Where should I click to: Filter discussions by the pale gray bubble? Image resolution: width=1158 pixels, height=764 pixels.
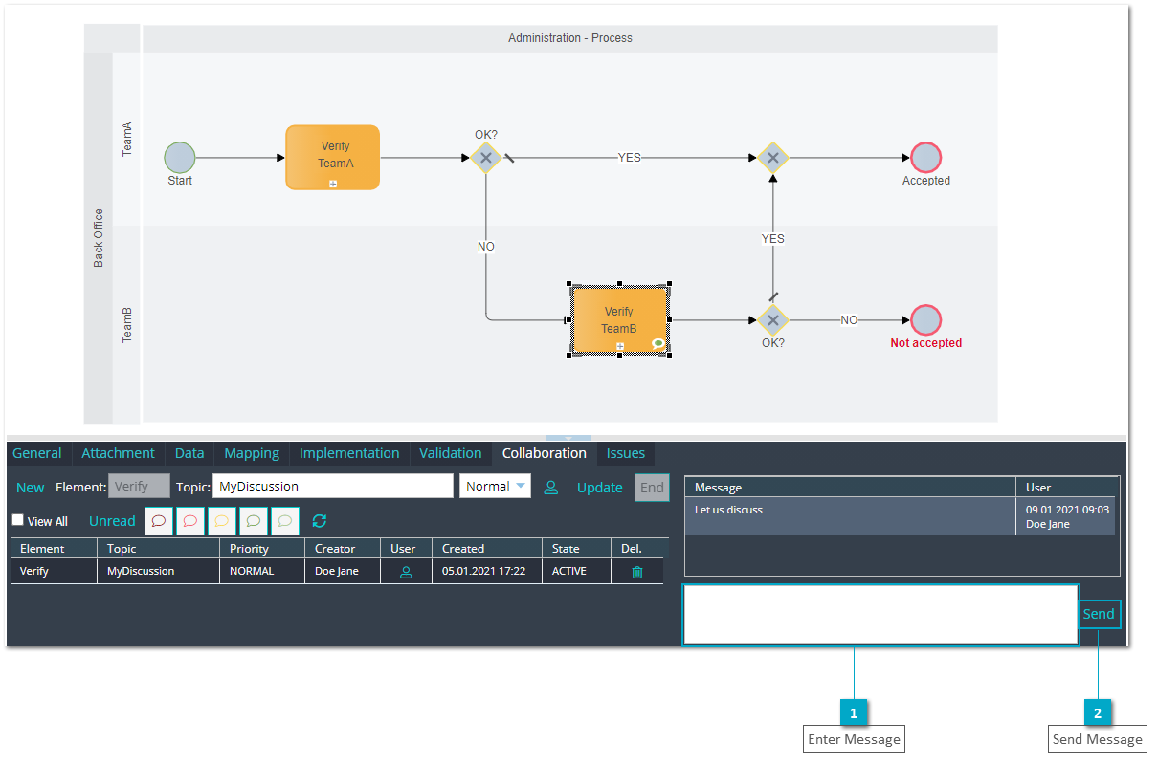(x=285, y=521)
